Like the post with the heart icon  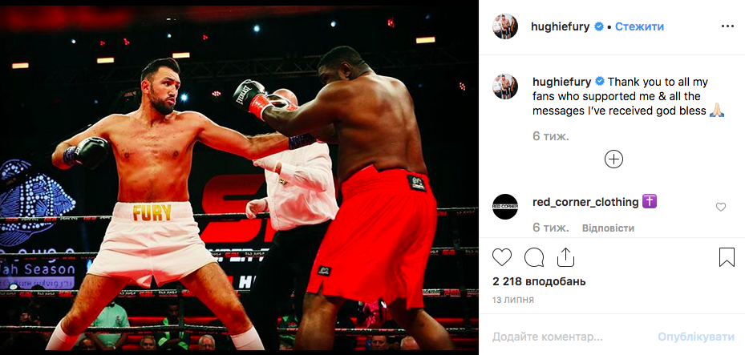coord(502,257)
